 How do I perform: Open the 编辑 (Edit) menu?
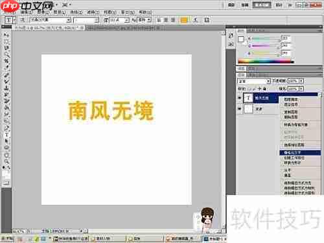coord(27,12)
